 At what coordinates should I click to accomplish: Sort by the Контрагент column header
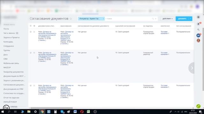pos(165,26)
